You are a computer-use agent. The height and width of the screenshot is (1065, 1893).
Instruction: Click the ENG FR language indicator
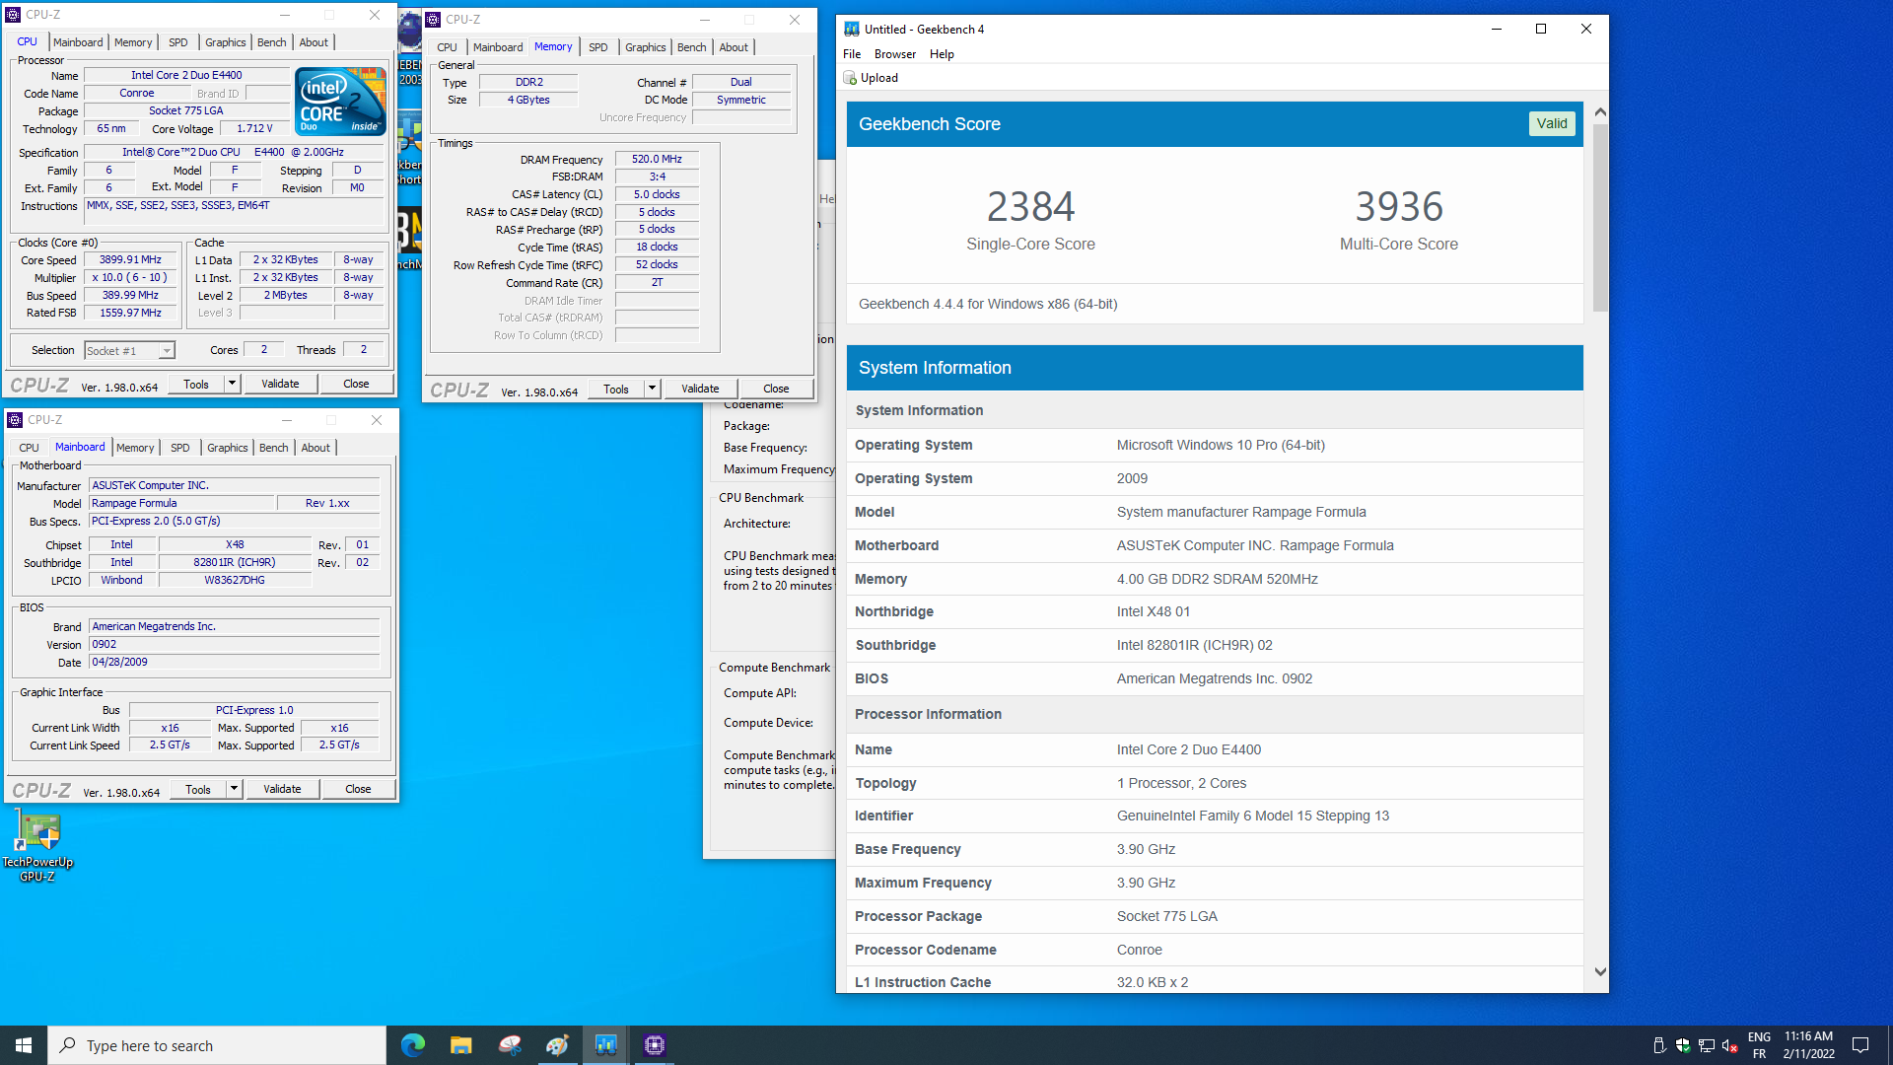pyautogui.click(x=1759, y=1045)
